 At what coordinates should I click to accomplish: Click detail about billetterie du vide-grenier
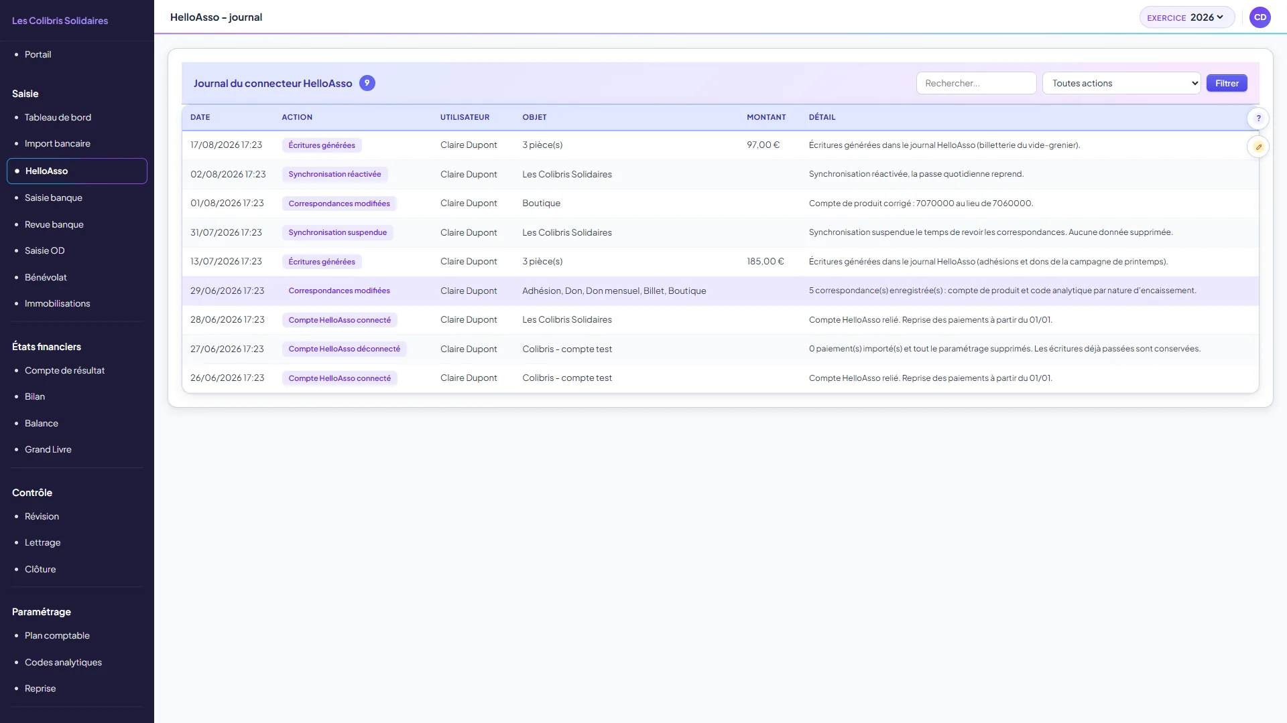click(x=944, y=145)
